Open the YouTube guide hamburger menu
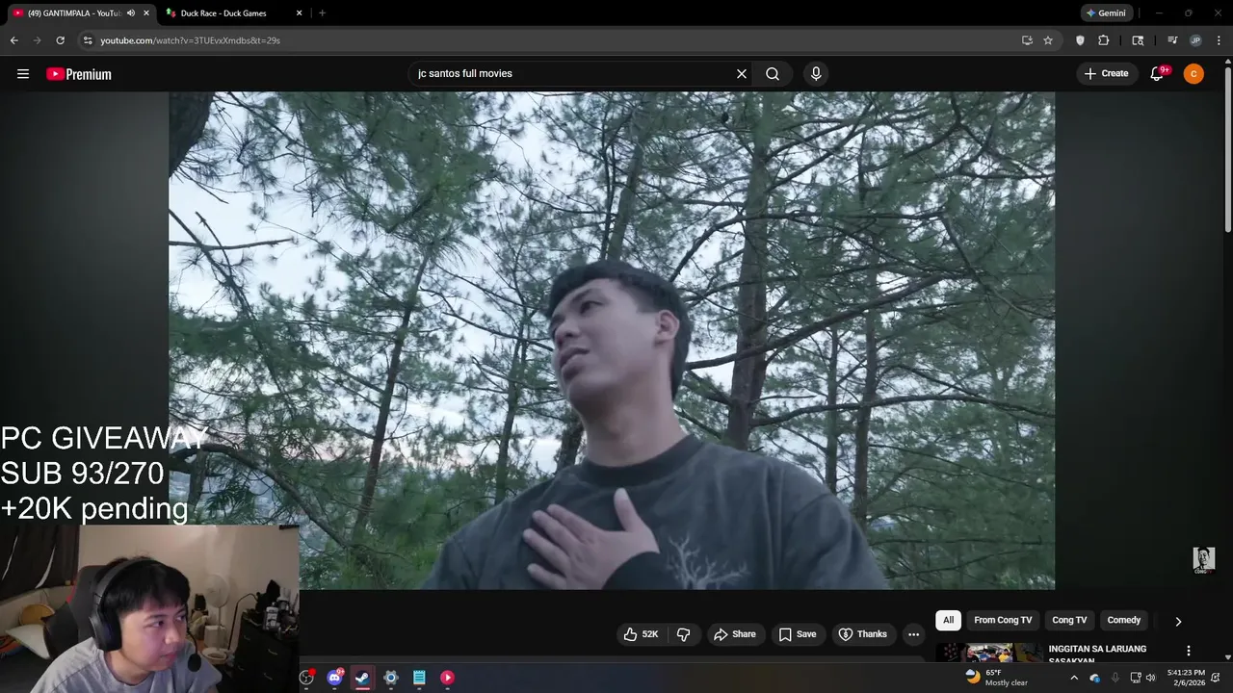 pos(23,74)
